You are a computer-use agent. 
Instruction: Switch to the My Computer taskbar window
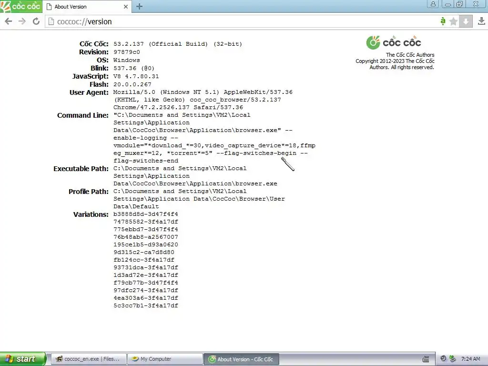[x=165, y=359]
